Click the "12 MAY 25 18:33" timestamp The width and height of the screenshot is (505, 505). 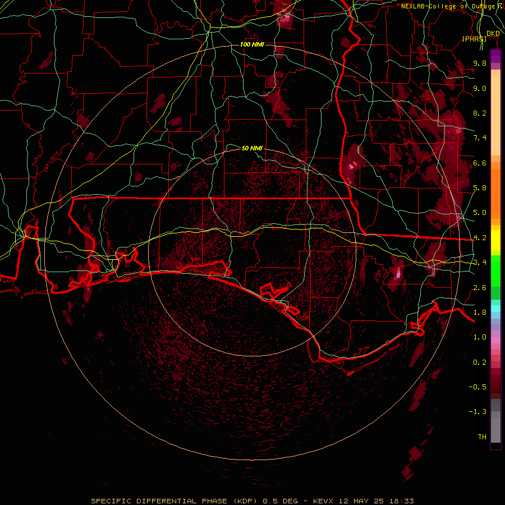[376, 501]
